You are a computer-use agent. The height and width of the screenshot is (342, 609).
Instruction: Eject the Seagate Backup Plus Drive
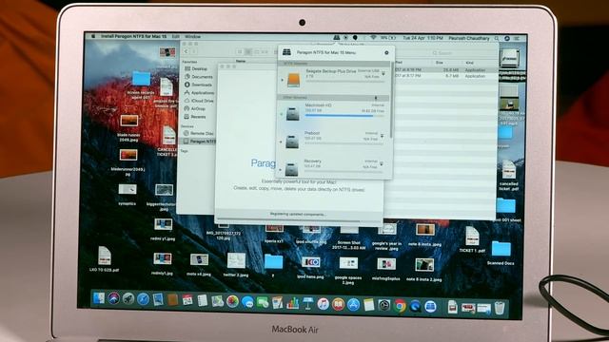(x=383, y=74)
